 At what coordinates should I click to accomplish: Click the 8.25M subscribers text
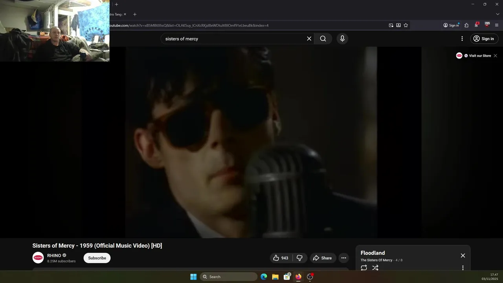click(61, 261)
